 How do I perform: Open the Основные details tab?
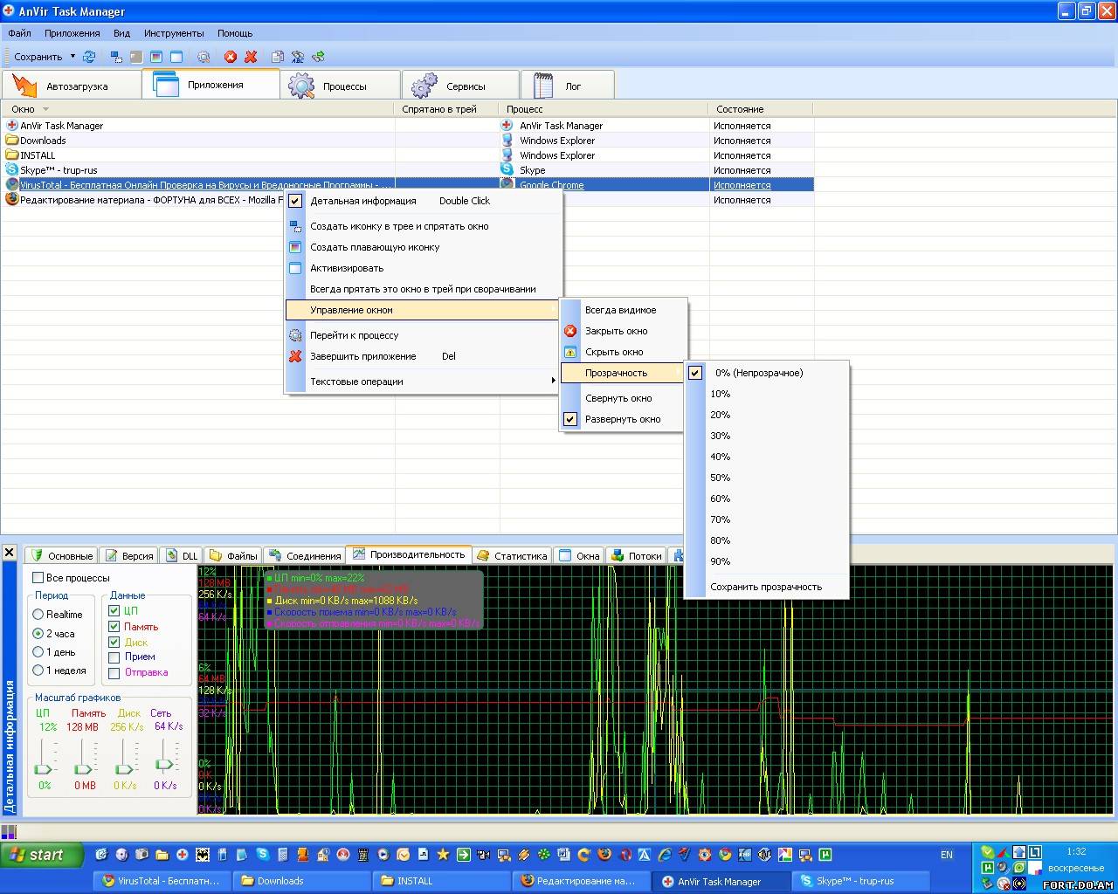61,555
